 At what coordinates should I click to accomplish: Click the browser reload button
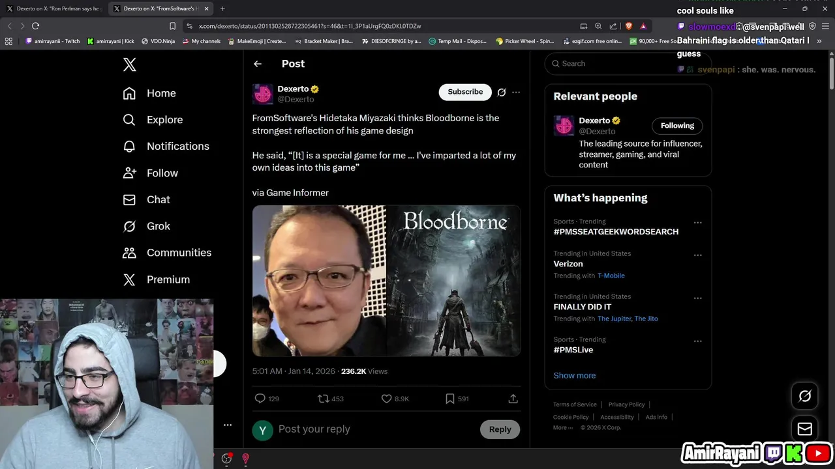tap(35, 26)
